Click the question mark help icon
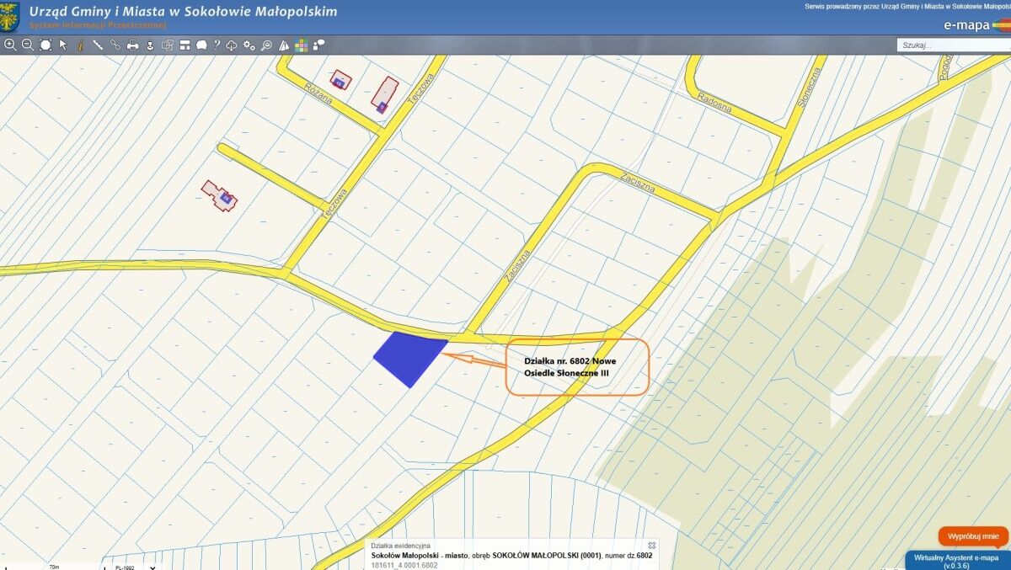 (x=217, y=45)
